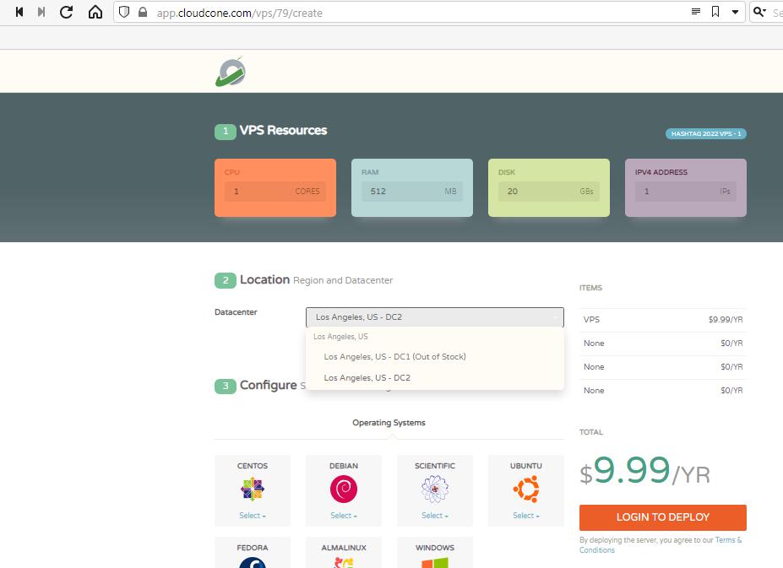Viewport: 783px width, 568px height.
Task: View site security padlock info
Action: (x=143, y=12)
